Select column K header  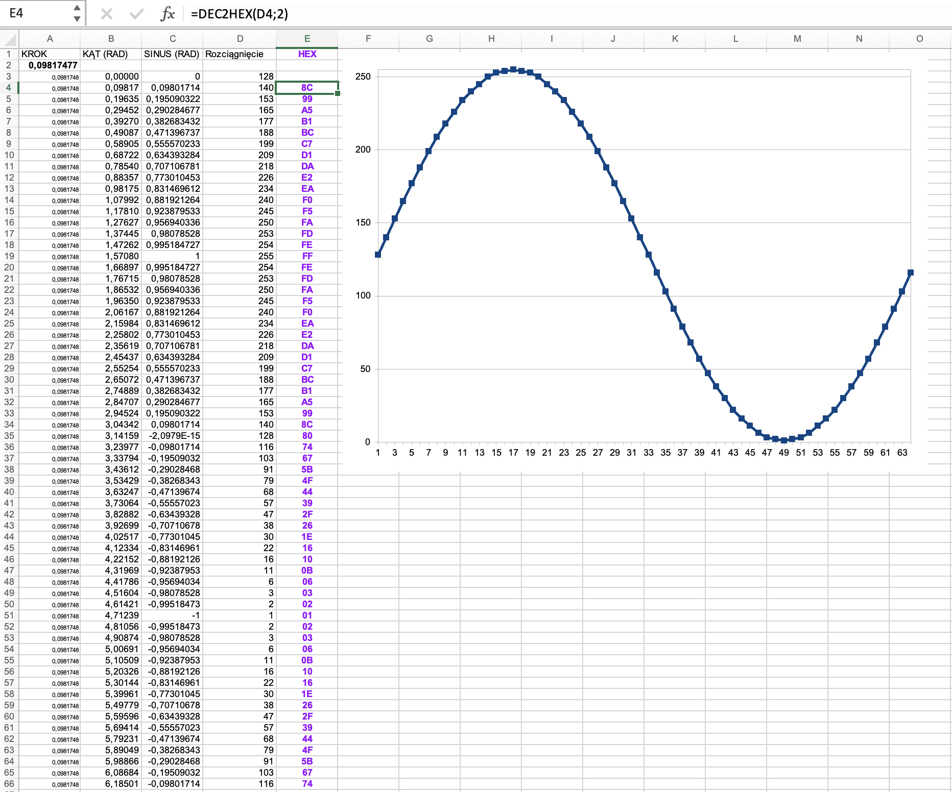coord(675,39)
